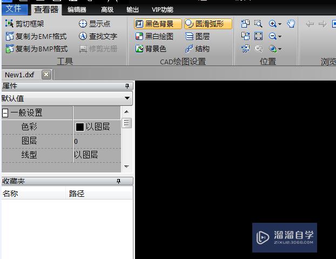The width and height of the screenshot is (336, 259).
Task: Click the zoom in magnifier icon
Action: tap(272, 24)
